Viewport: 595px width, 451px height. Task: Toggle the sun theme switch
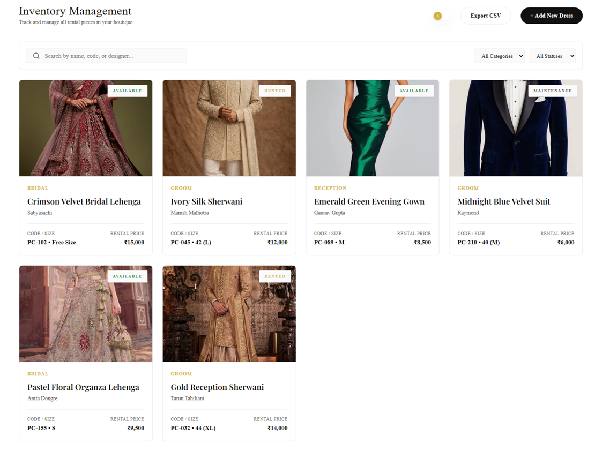(442, 16)
